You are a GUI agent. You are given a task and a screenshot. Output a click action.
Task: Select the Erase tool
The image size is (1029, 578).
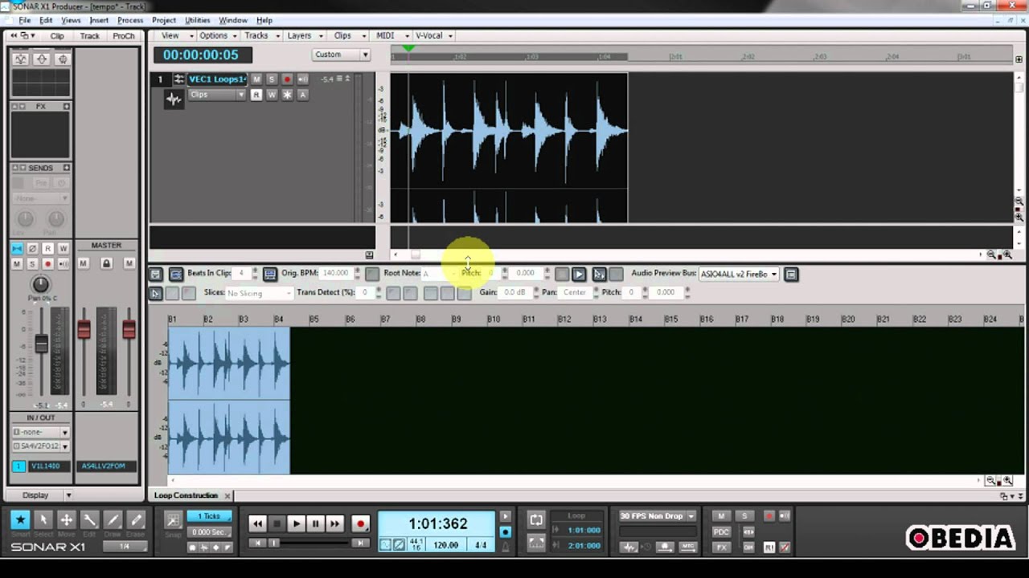tap(137, 519)
